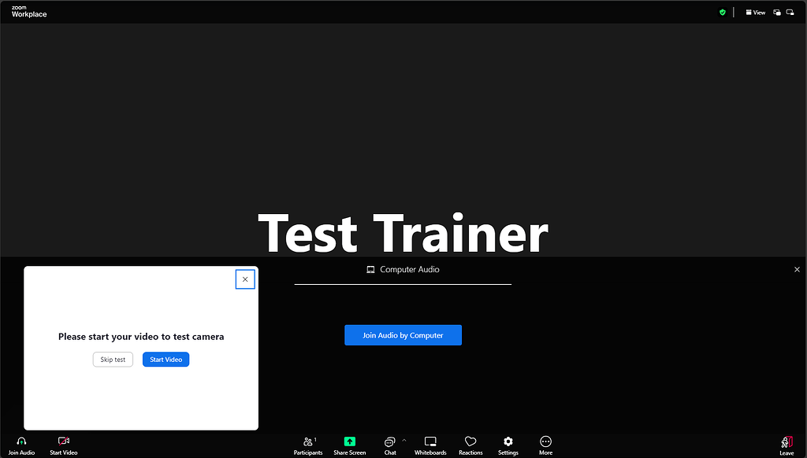Open the Participants panel

(x=308, y=445)
